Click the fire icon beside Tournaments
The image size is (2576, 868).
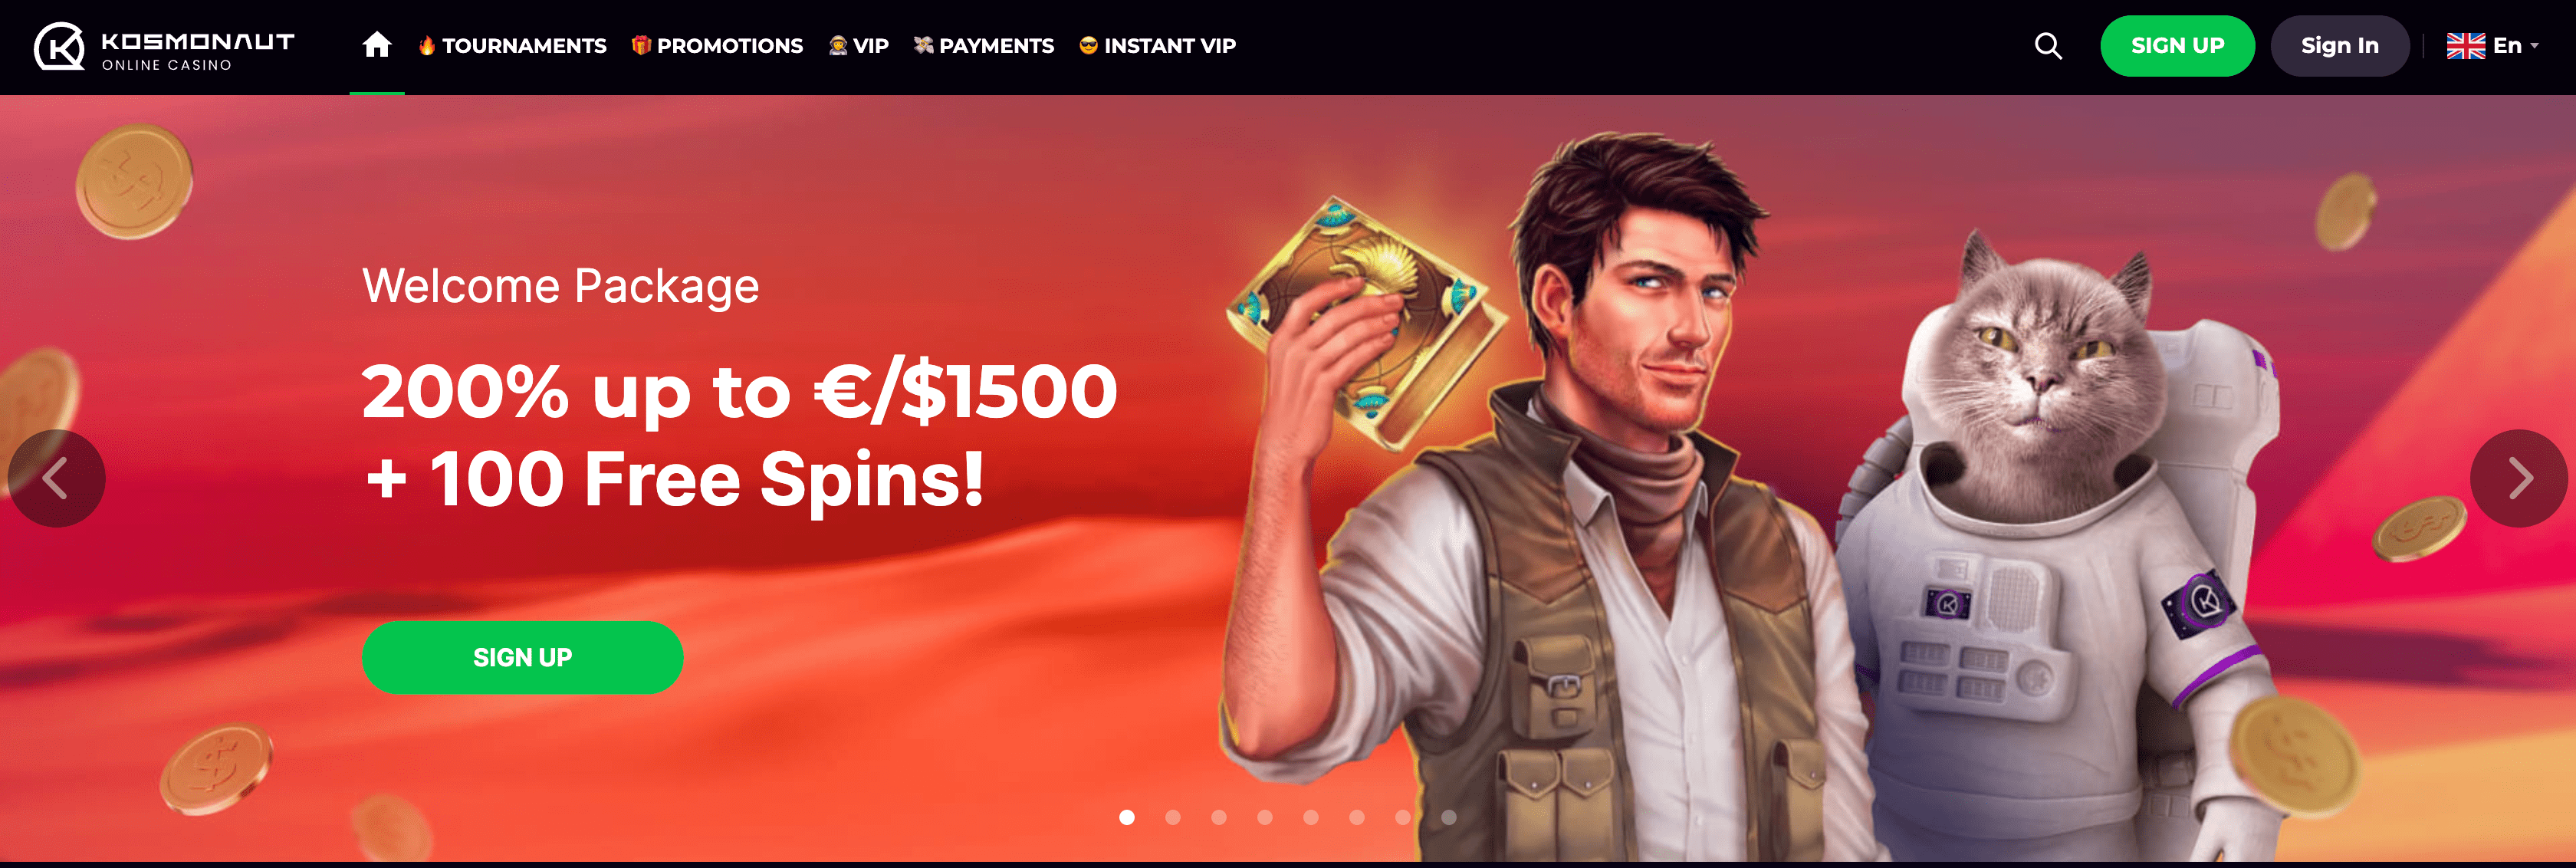(x=427, y=45)
